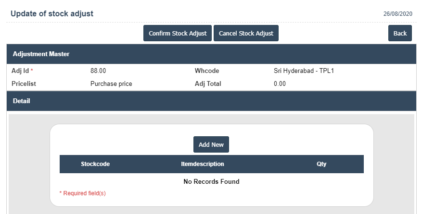Add a new detail row with Add New
This screenshot has height=214, width=422.
211,144
